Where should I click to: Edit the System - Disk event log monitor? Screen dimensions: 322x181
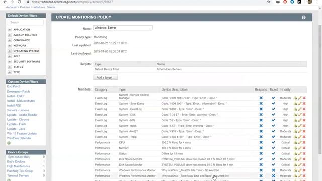[x=300, y=115]
